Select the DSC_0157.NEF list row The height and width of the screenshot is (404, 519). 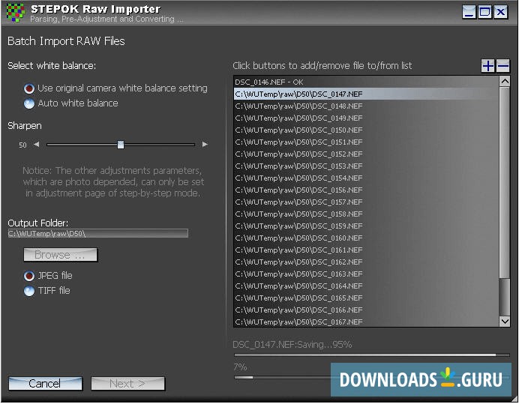click(x=367, y=202)
